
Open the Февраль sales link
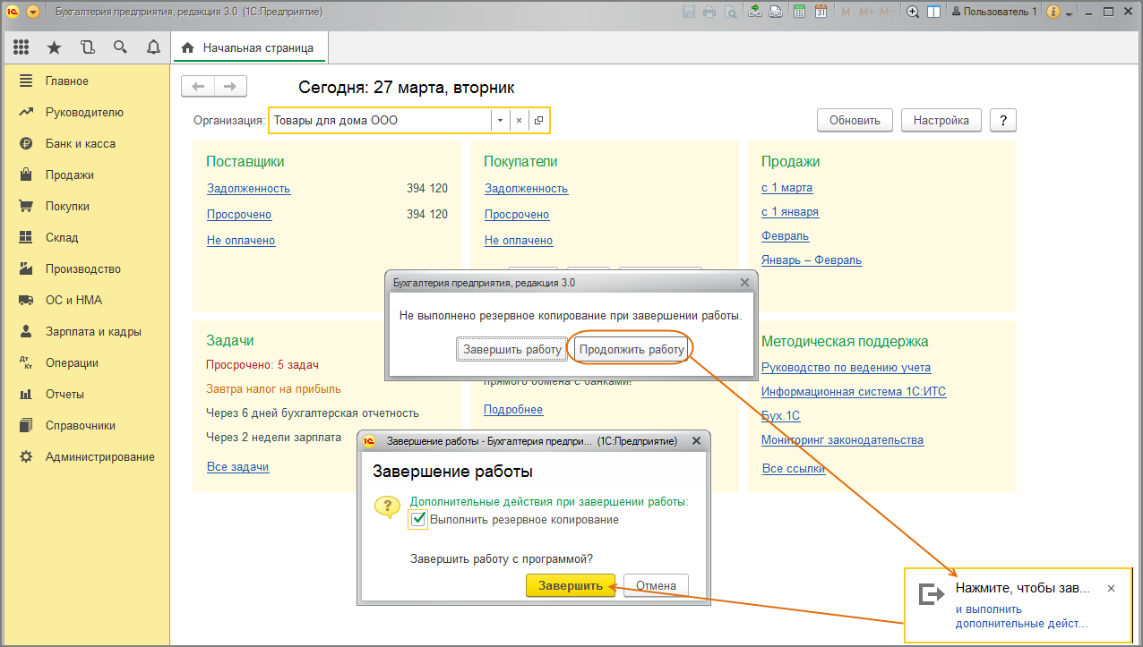[786, 235]
